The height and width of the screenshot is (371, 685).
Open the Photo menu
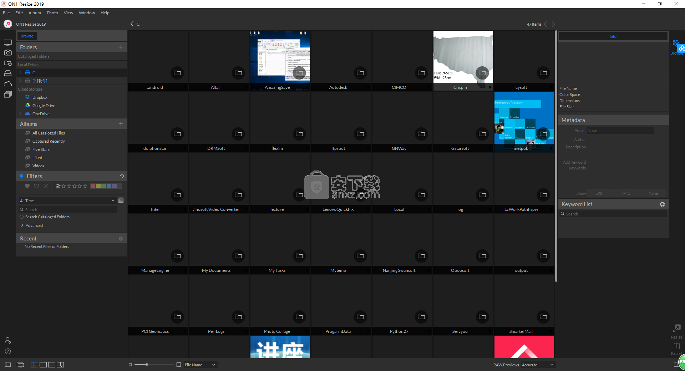[x=52, y=13]
